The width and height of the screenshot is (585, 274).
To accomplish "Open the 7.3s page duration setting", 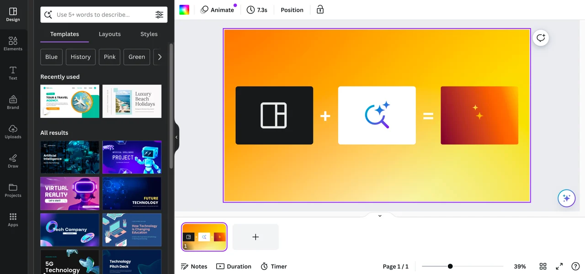I will coord(257,10).
